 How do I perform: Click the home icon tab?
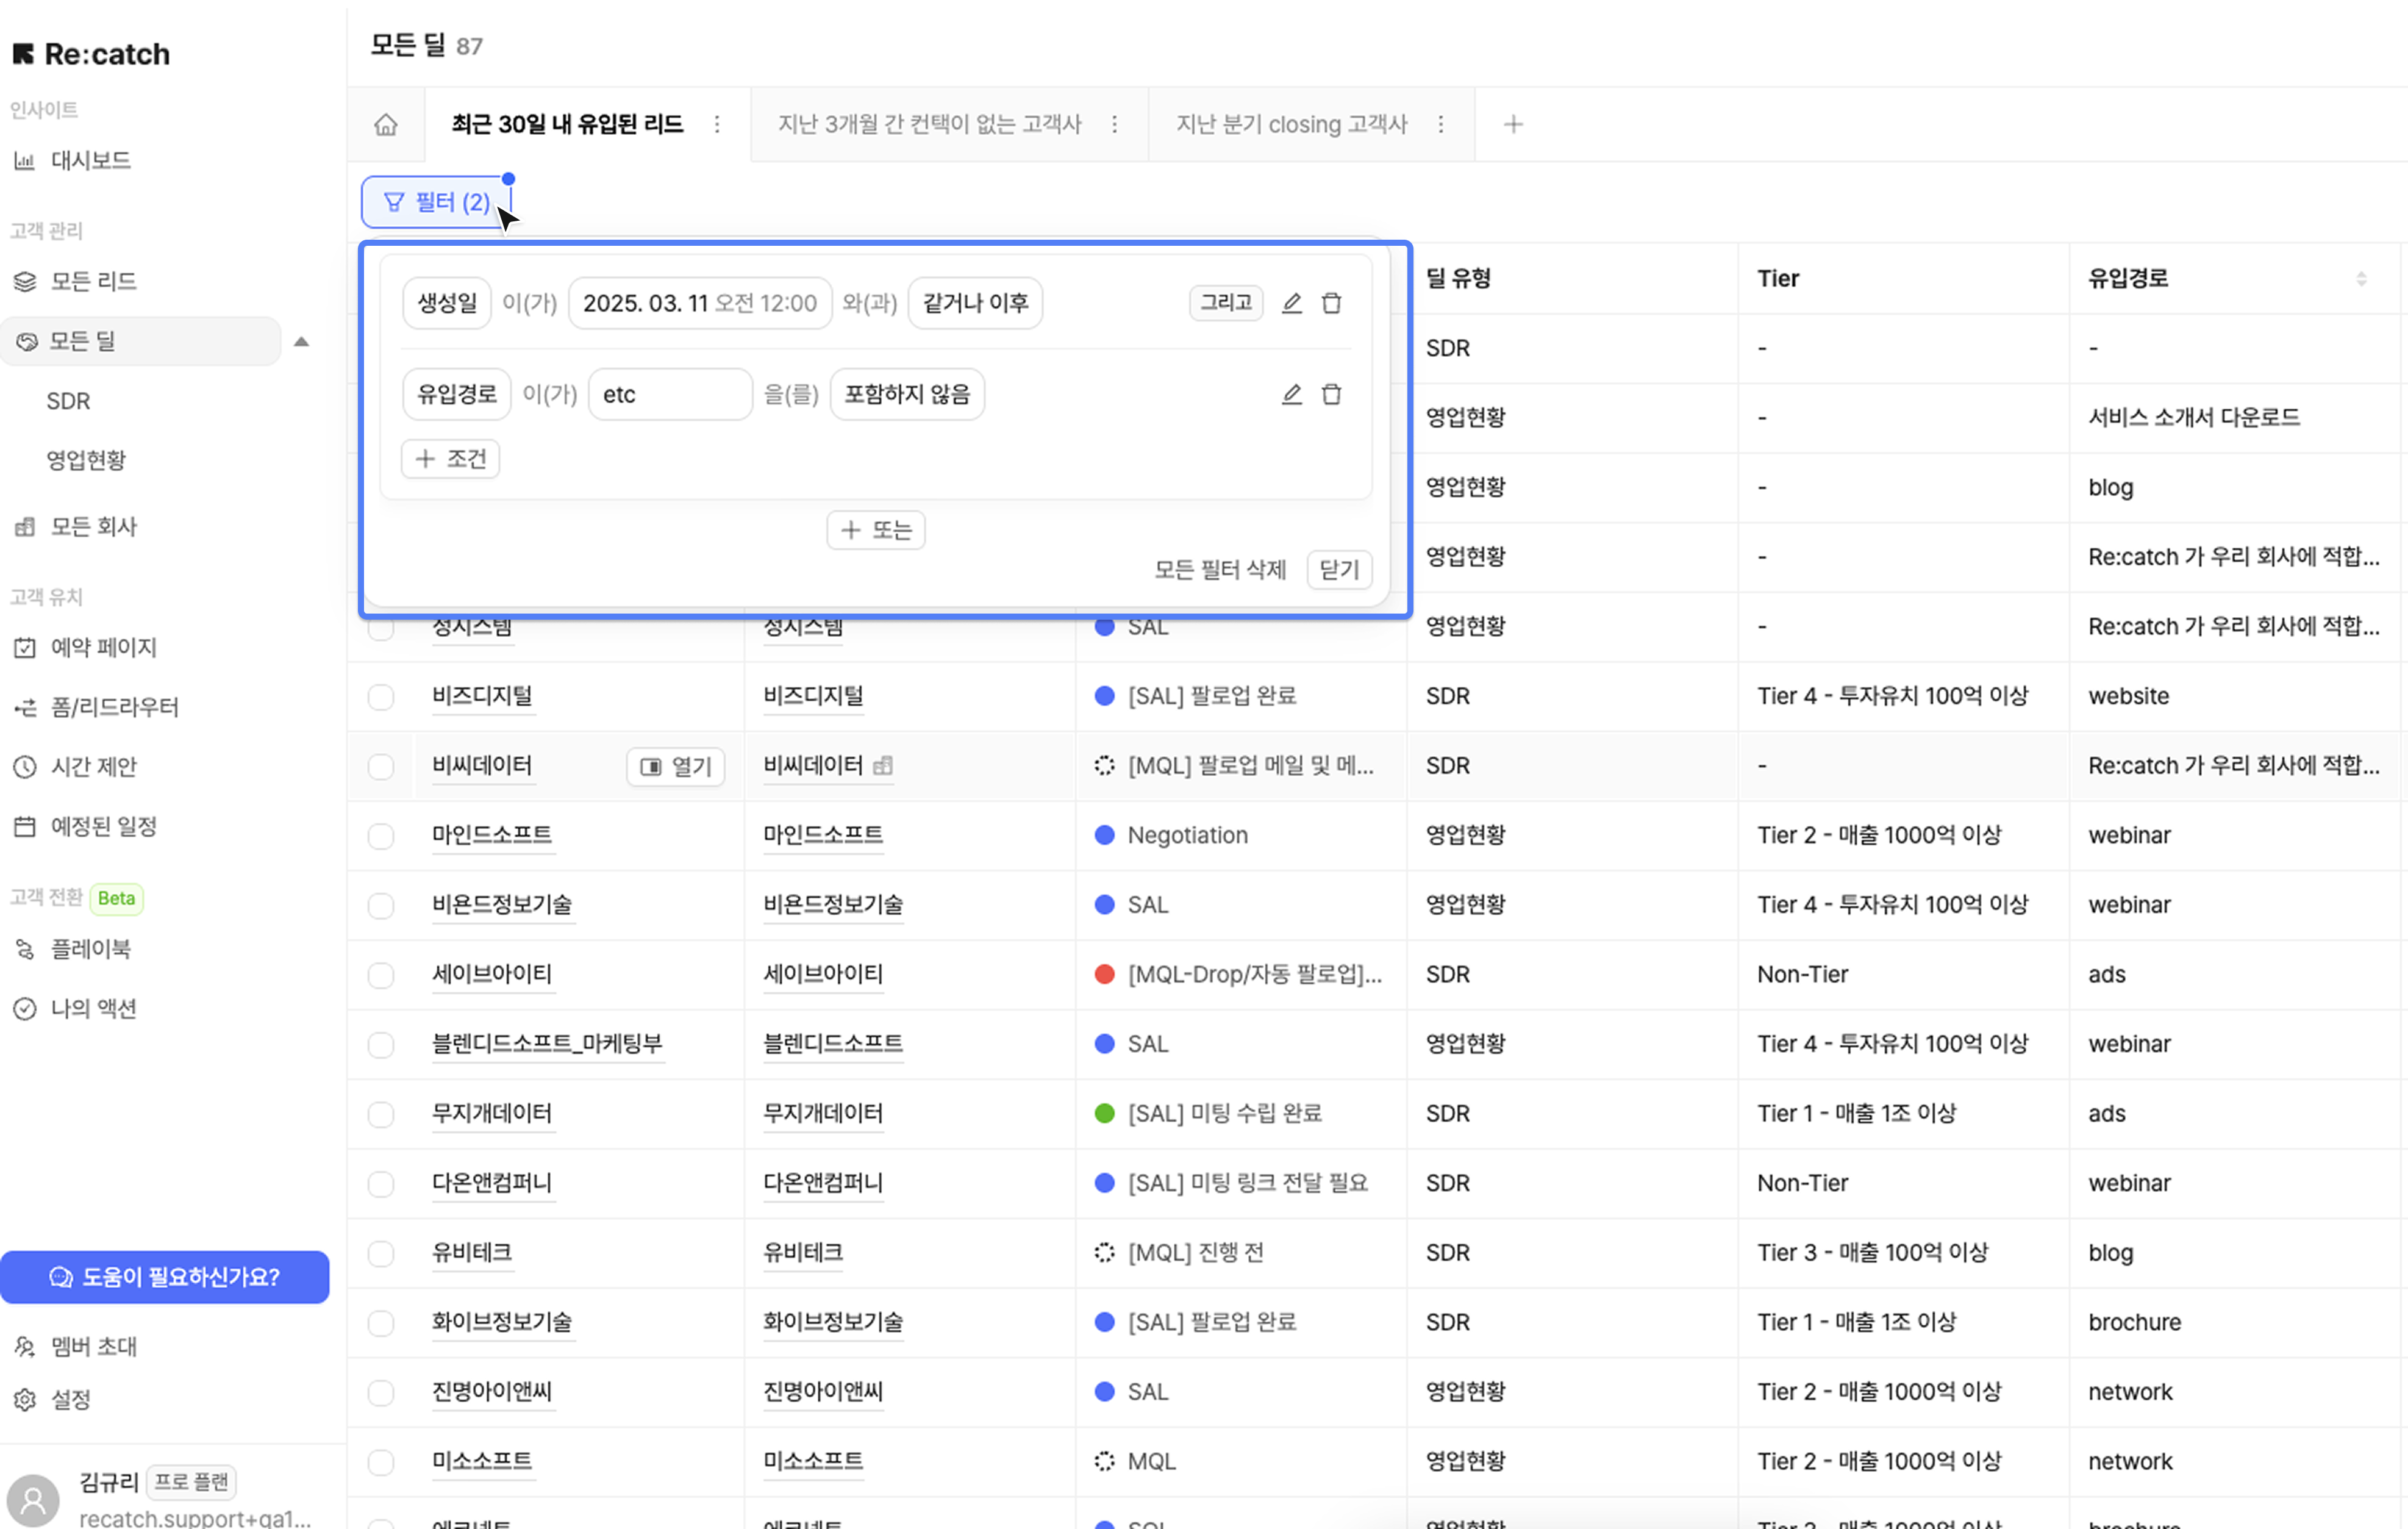tap(386, 125)
